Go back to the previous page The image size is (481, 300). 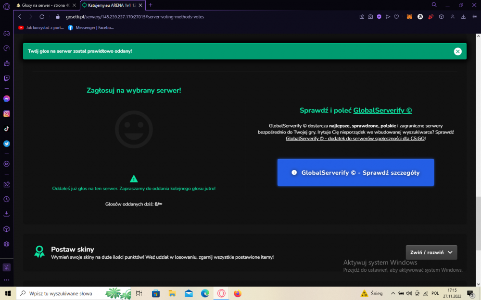[20, 17]
